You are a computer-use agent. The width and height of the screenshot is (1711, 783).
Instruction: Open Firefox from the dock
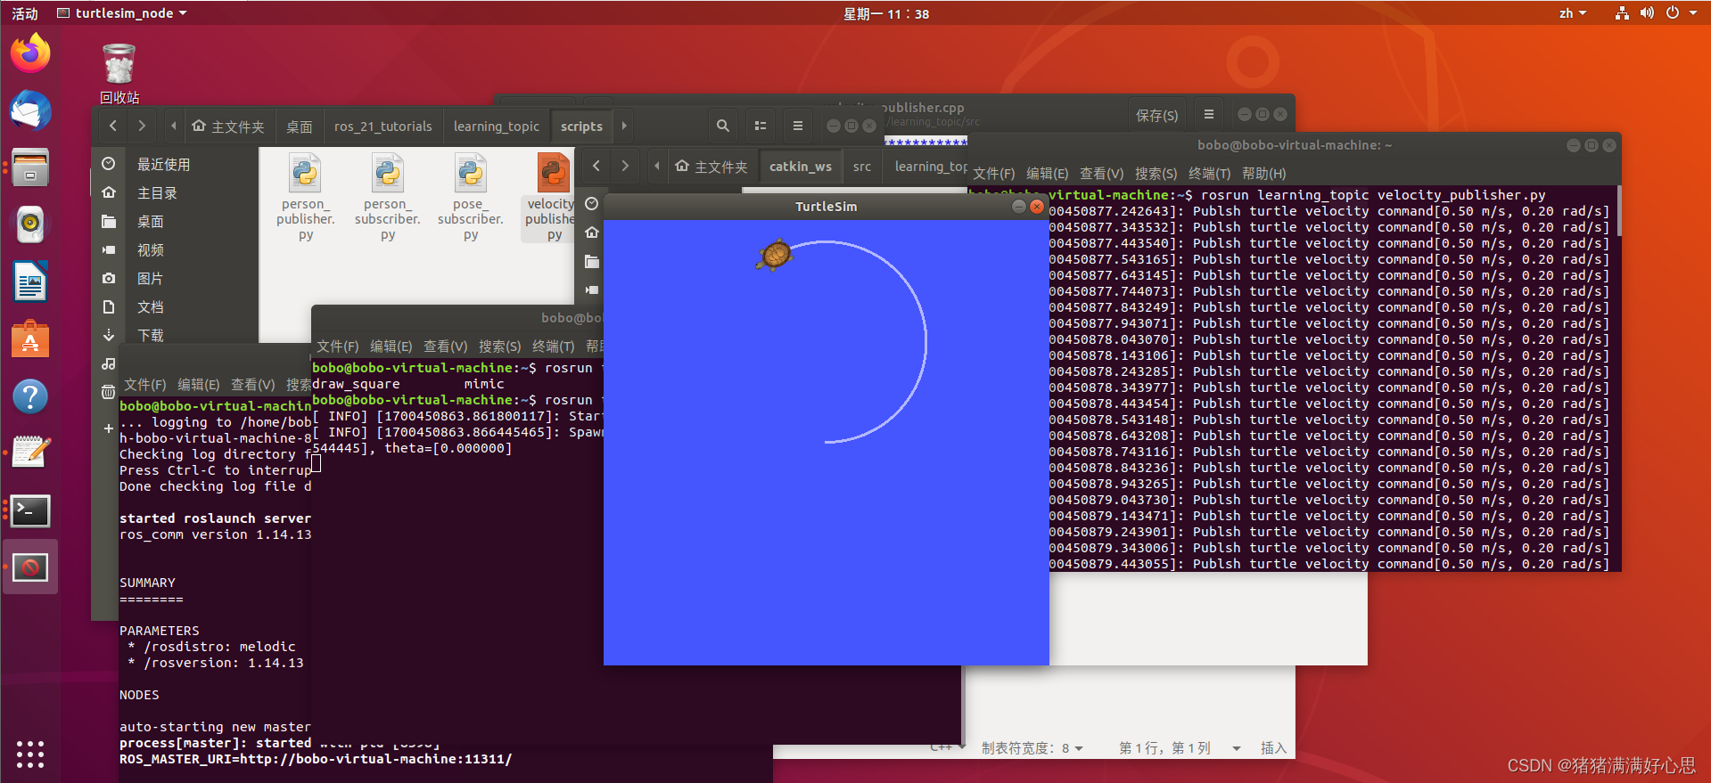[30, 53]
